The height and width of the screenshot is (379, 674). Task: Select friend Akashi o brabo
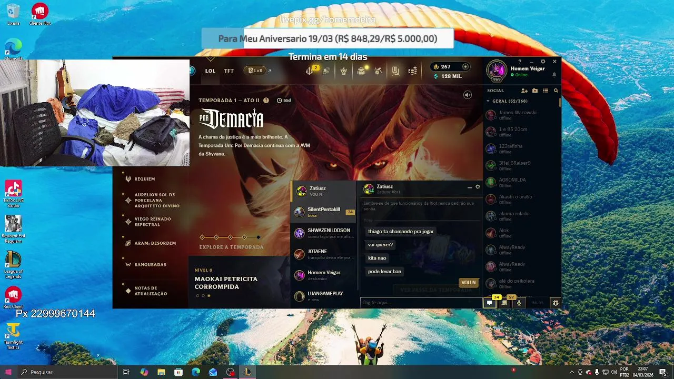click(x=521, y=199)
